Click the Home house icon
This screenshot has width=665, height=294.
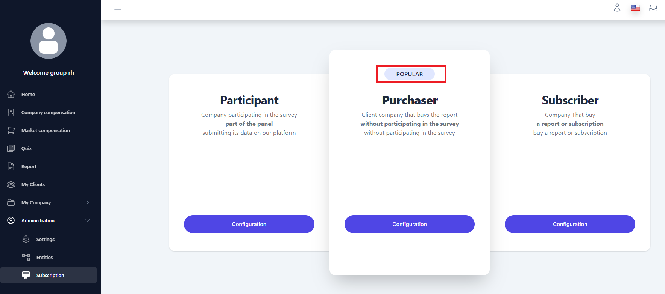pyautogui.click(x=11, y=94)
